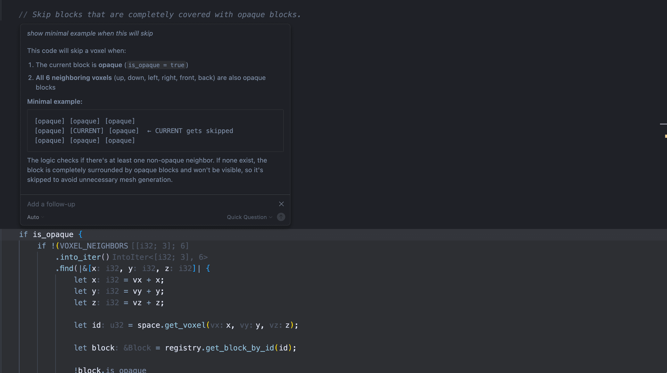The width and height of the screenshot is (667, 373).
Task: Click the registry variable in code
Action: pyautogui.click(x=183, y=348)
